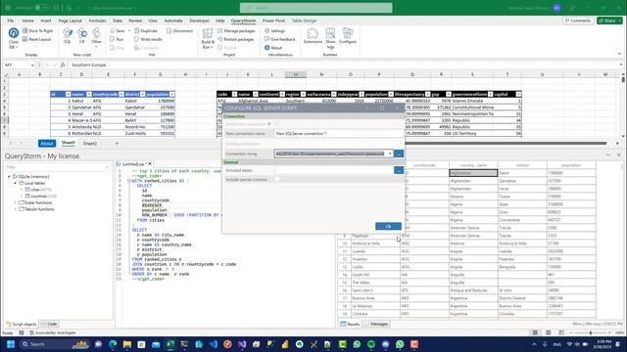627x352 pixels.
Task: Click the Ok button in the dialog
Action: 388,226
